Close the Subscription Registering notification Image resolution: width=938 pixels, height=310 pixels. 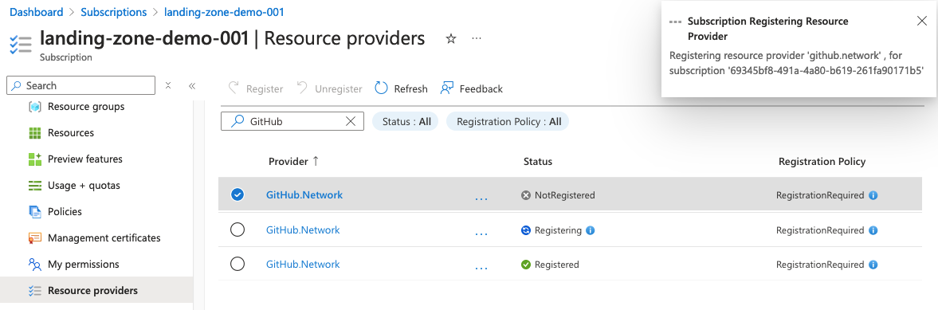pos(922,22)
